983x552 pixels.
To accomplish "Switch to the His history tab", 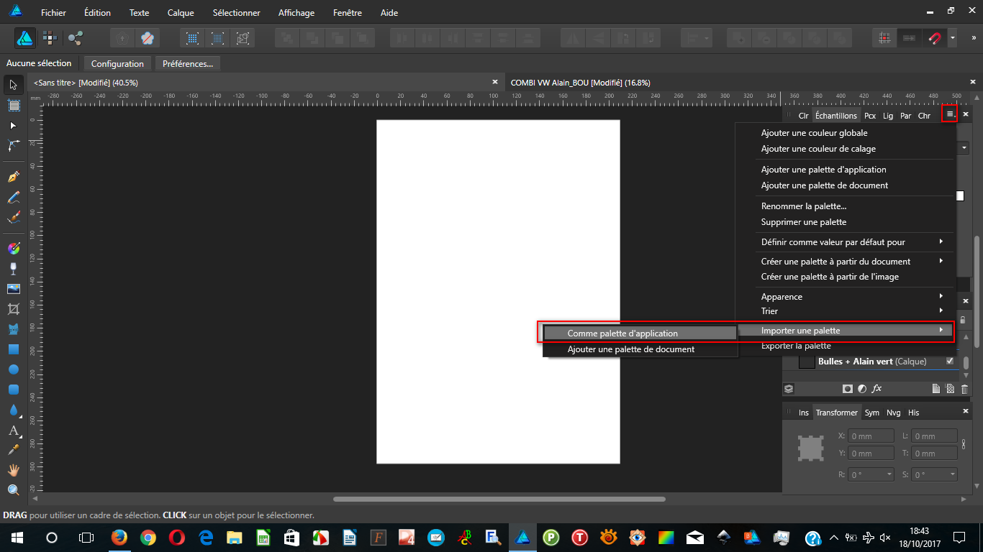I will coord(913,413).
